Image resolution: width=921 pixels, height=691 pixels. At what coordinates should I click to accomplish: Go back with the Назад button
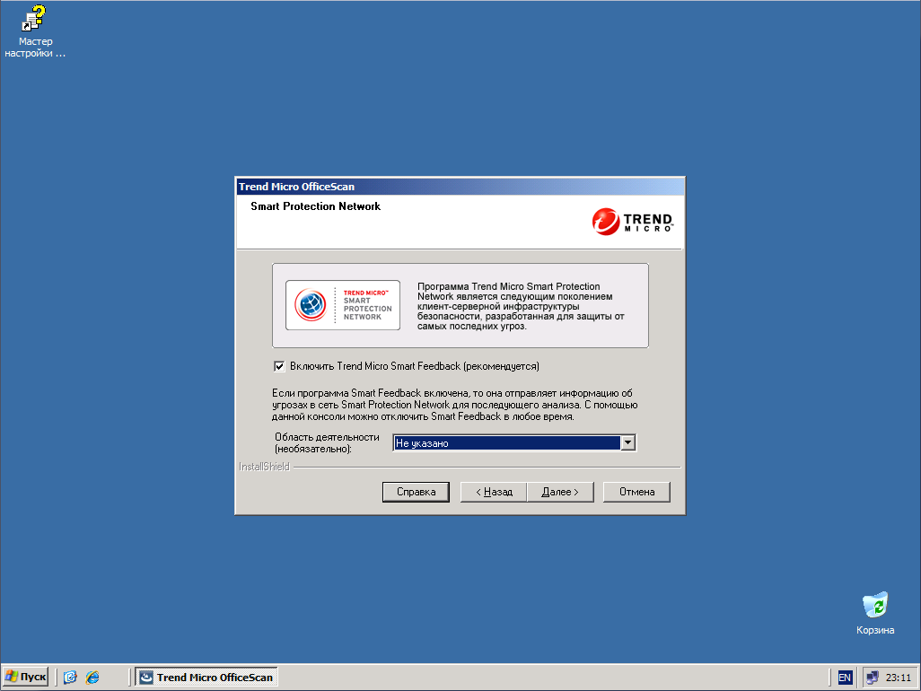[494, 492]
